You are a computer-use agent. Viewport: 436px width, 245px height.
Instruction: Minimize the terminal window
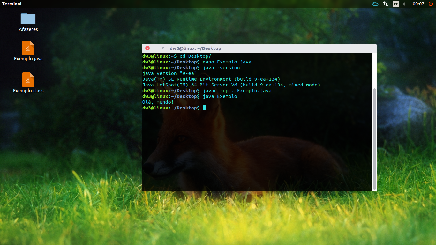coord(155,48)
